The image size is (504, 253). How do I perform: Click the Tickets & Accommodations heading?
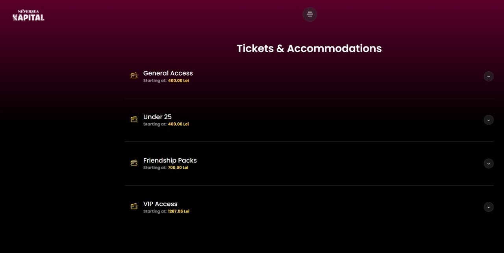click(309, 48)
